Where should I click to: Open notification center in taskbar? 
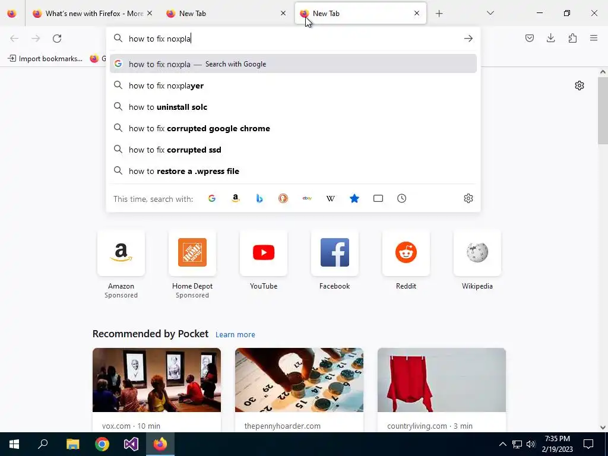[588, 444]
